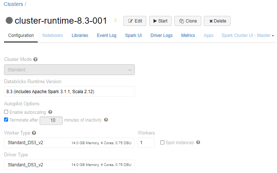This screenshot has width=277, height=173.
Task: Click the 'minutes of inactivity' text
Action: tap(83, 120)
